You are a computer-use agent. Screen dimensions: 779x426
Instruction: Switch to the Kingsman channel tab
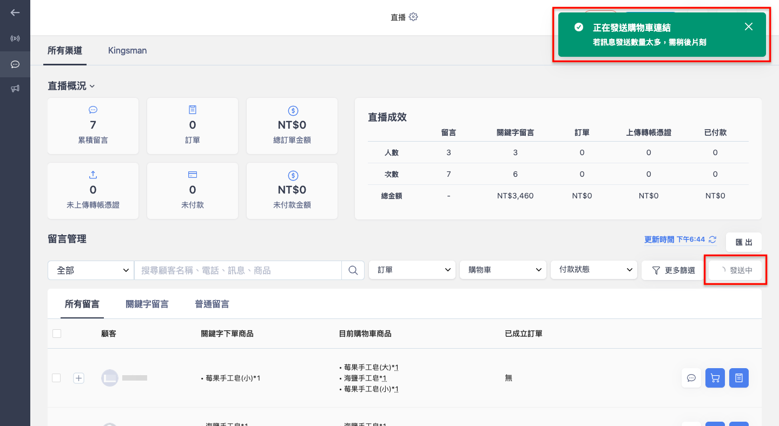click(128, 51)
